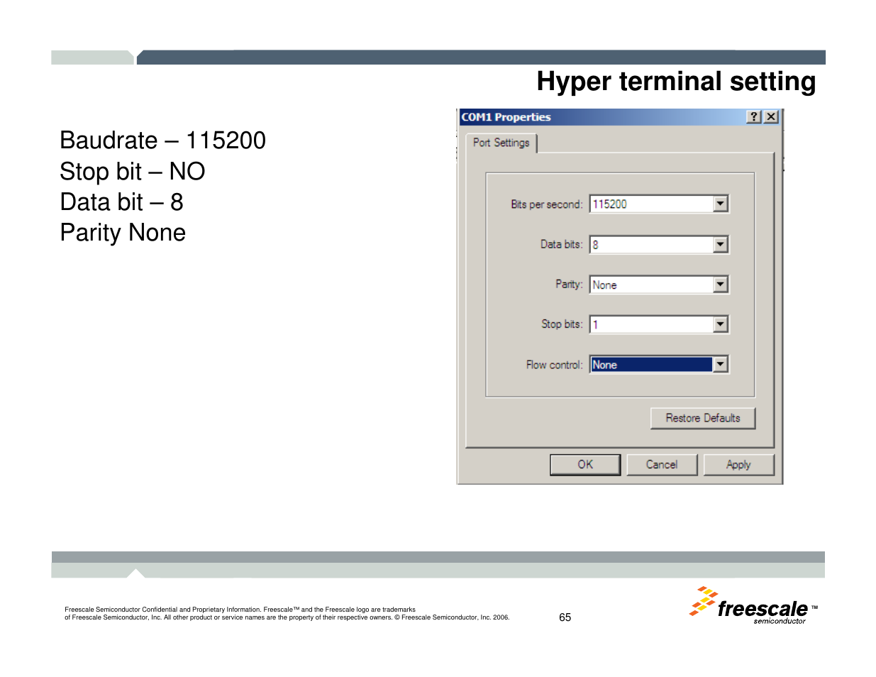Open the Stop bits dropdown arrow

(721, 324)
